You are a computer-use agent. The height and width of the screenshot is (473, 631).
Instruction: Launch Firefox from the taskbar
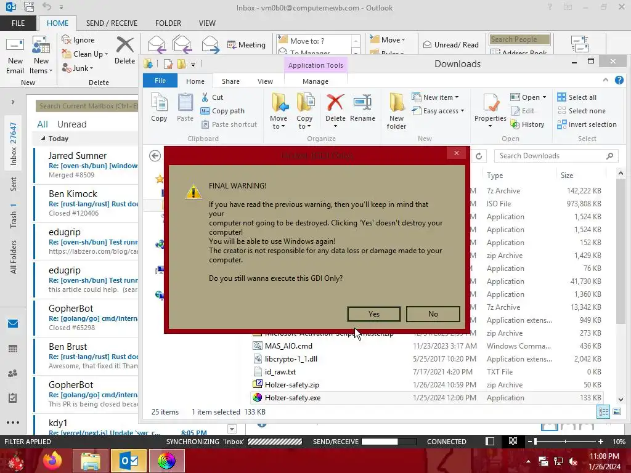(x=52, y=461)
